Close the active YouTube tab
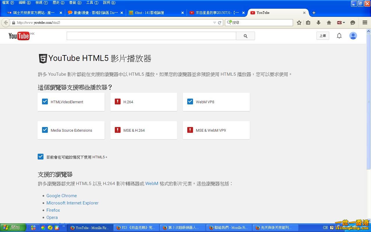Screen dimensions: 371x232 304,13
